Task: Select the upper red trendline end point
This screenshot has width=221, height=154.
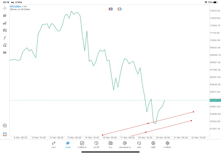Action: pos(193,112)
